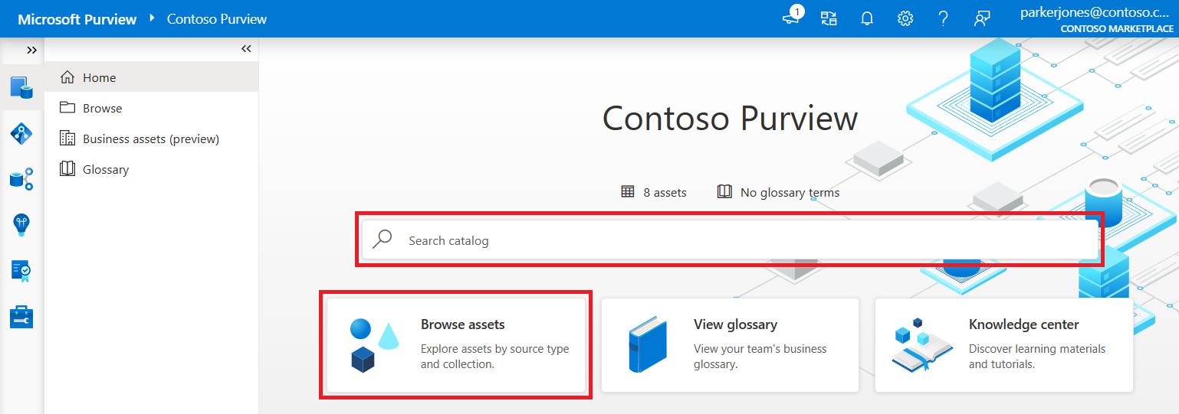
Task: Open the Data Catalog icon in left rail
Action: point(21,87)
